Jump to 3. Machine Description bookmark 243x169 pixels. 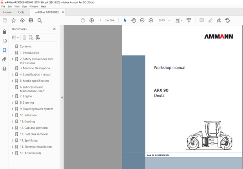tap(35, 68)
